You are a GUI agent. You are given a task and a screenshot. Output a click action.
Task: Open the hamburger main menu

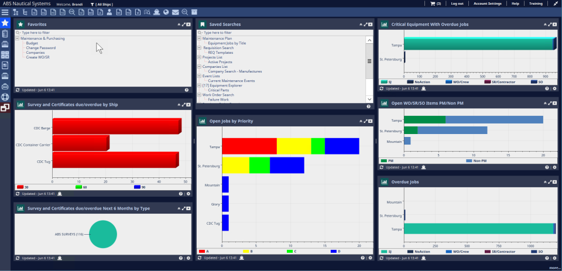[x=5, y=12]
